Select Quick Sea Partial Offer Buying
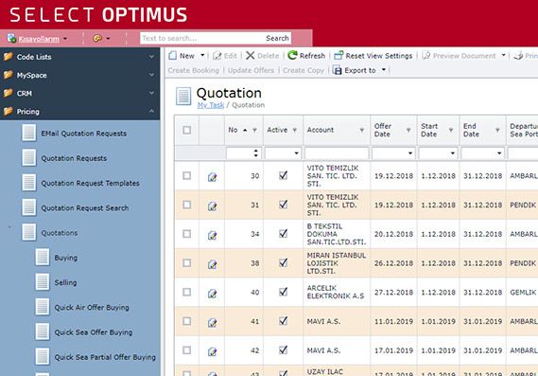The height and width of the screenshot is (376, 538). pyautogui.click(x=105, y=357)
